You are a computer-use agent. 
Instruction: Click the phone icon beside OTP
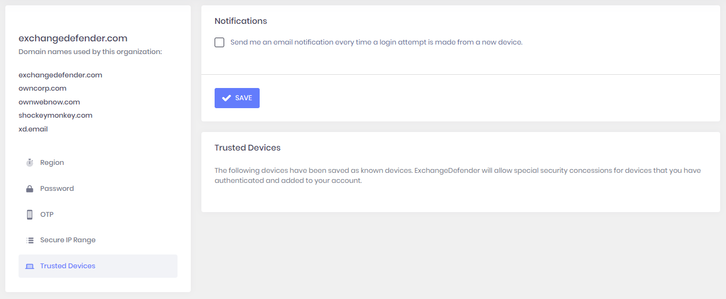coord(30,215)
